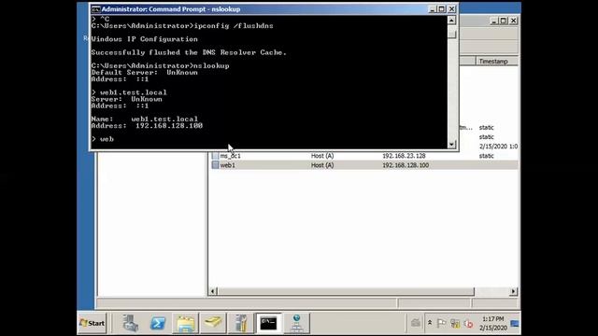Click 192.168.23.128 in DNS Manager list

click(404, 156)
